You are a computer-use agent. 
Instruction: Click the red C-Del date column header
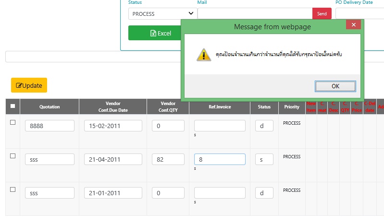pyautogui.click(x=370, y=107)
